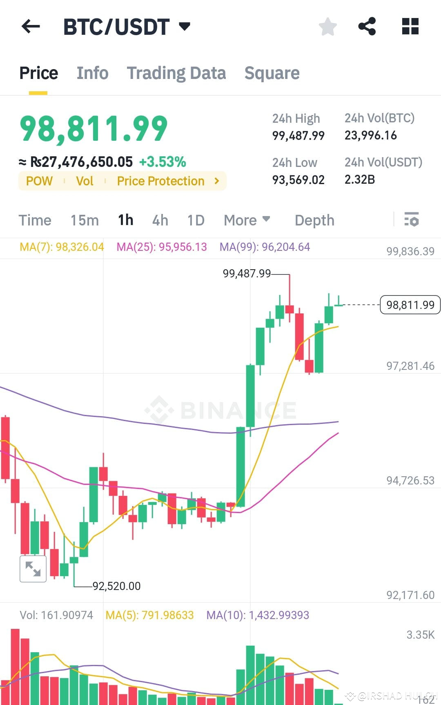Tap the back arrow to exit chart

pos(30,27)
